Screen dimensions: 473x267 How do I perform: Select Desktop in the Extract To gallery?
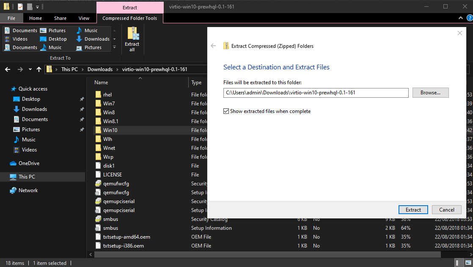53,39
